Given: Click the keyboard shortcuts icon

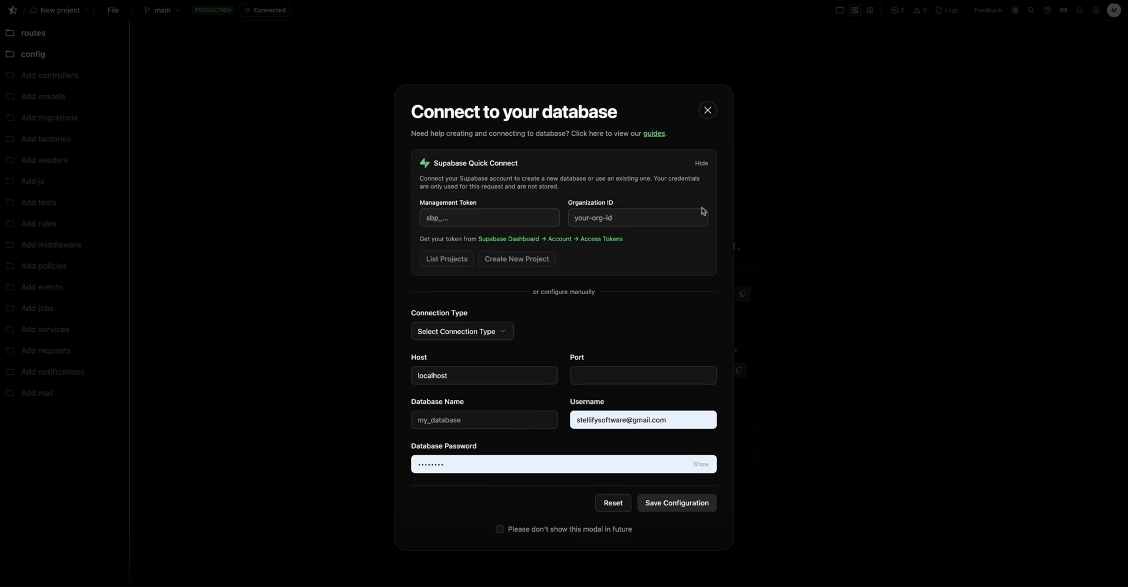Looking at the screenshot, I should pos(1064,10).
